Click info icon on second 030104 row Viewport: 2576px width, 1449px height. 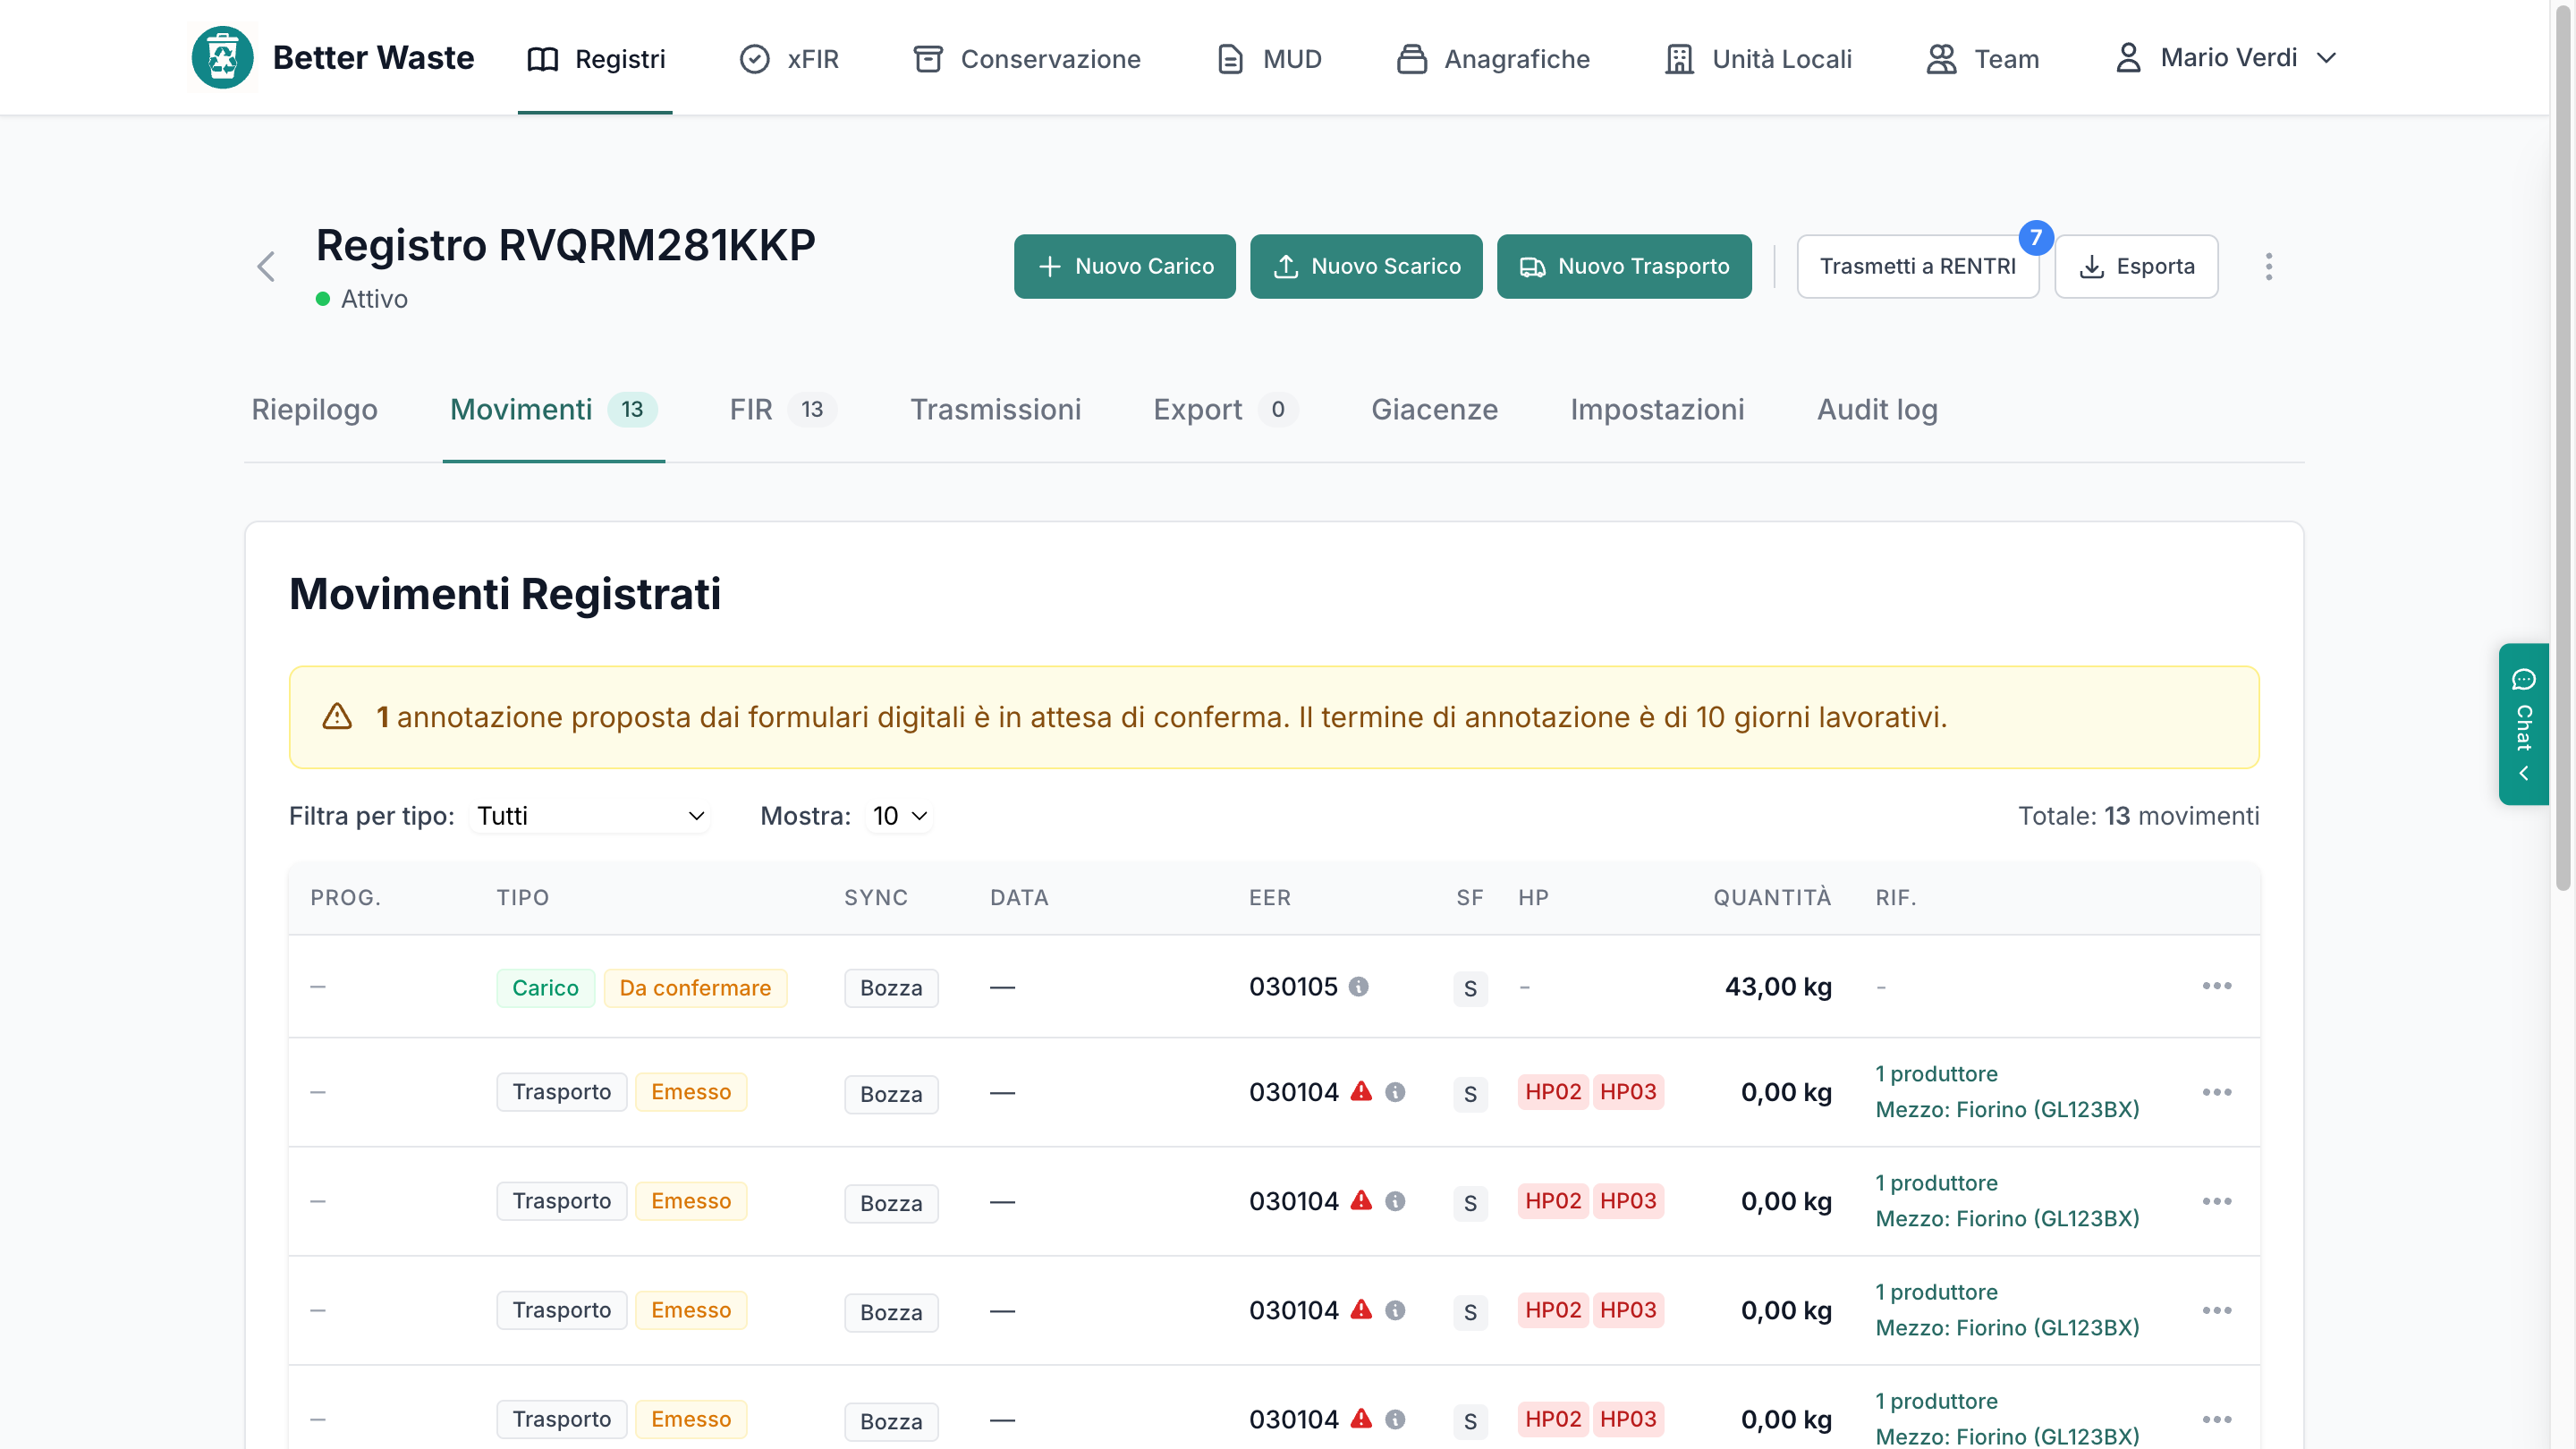[x=1395, y=1201]
